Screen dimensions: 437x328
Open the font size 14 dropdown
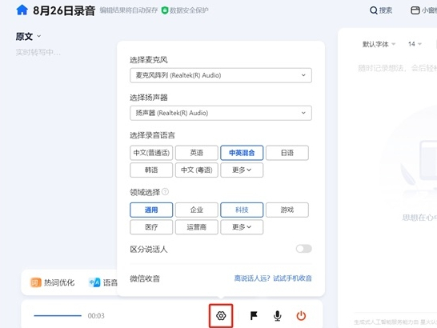pyautogui.click(x=415, y=44)
